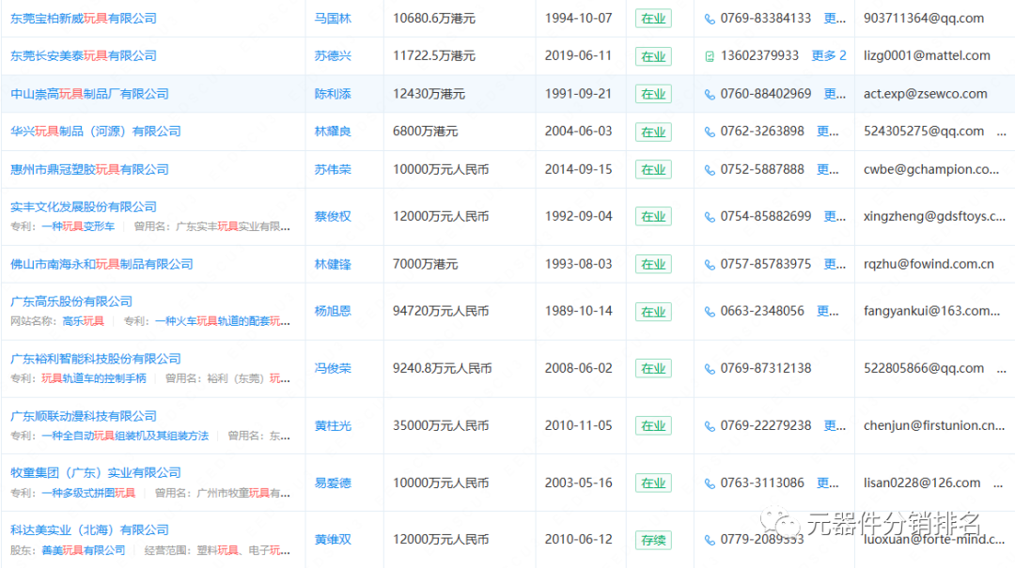Open 惠州市鼎冠塑胶玩具有限公司 link
Image resolution: width=1015 pixels, height=568 pixels.
point(89,170)
